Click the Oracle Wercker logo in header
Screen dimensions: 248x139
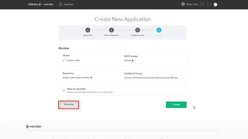(x=41, y=4)
